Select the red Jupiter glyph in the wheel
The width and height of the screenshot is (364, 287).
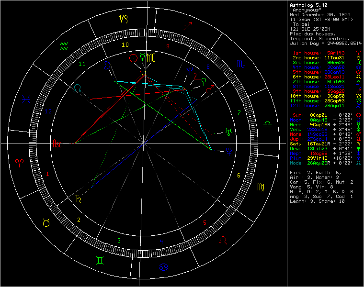tap(197, 76)
